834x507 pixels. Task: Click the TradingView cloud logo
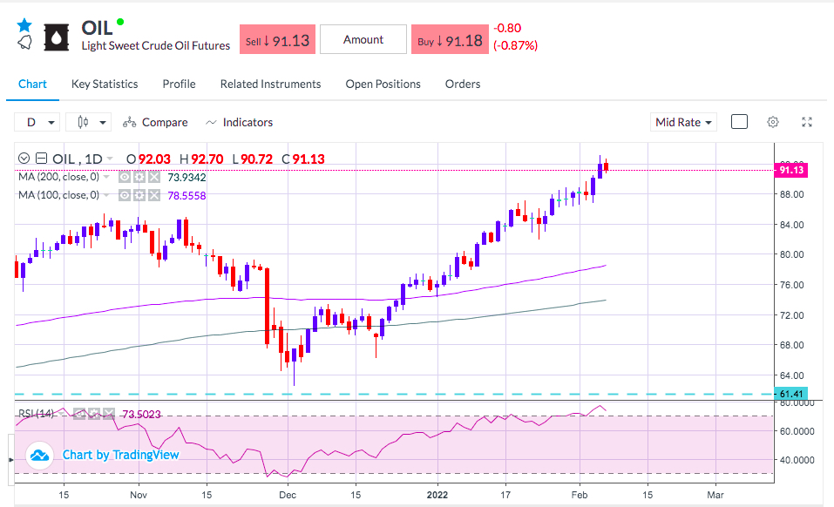pos(40,456)
